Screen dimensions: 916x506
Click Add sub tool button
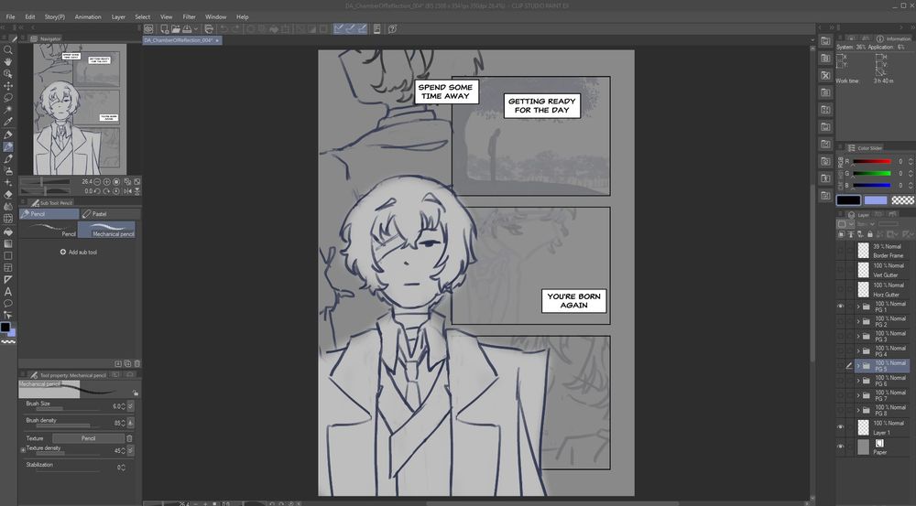click(79, 253)
